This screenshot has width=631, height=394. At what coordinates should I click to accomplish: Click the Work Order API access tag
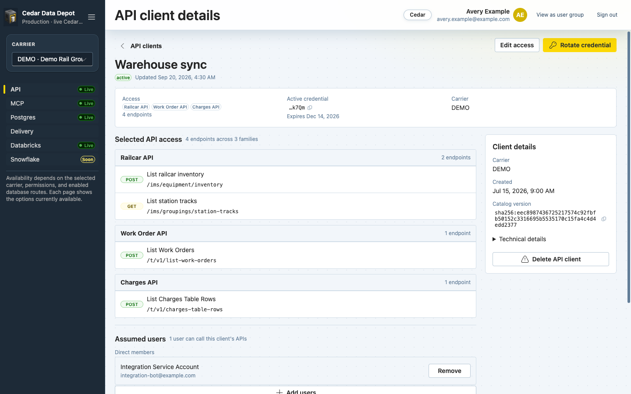(170, 107)
